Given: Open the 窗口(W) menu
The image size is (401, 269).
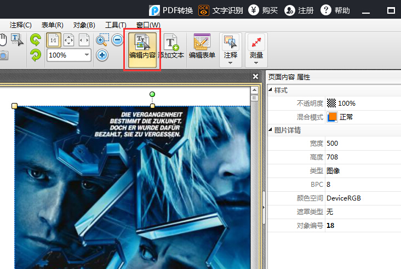Looking at the screenshot, I should 148,25.
